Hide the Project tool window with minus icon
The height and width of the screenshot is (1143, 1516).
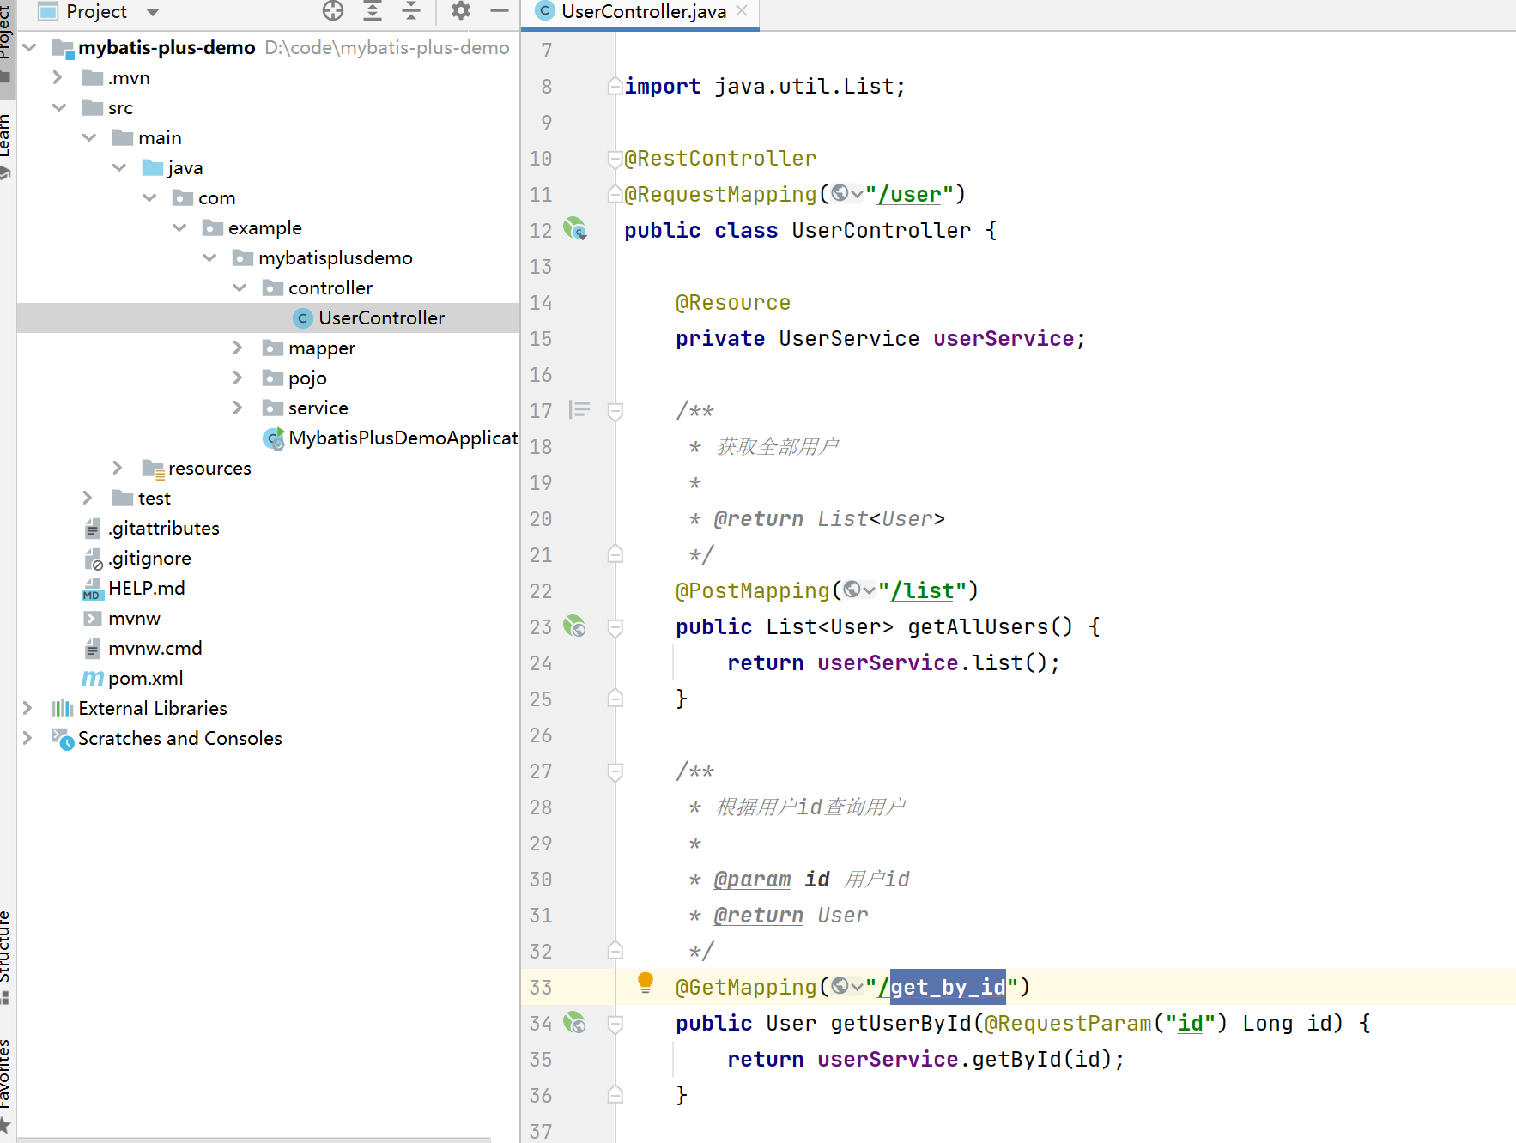click(500, 11)
